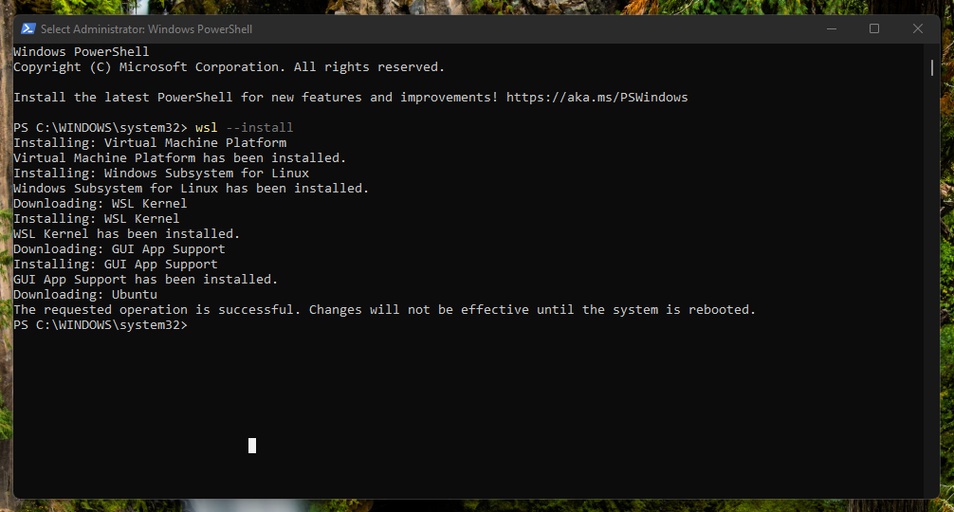Viewport: 954px width, 512px height.
Task: Click the Microsoft Corporation copyright line
Action: (229, 67)
